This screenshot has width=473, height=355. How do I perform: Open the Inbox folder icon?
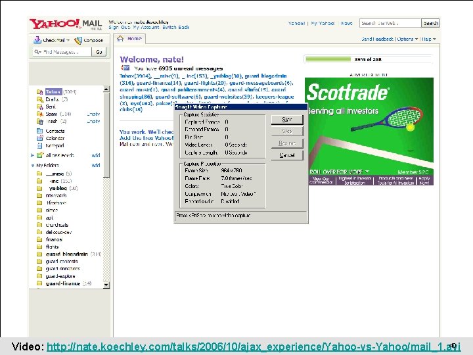coord(39,92)
